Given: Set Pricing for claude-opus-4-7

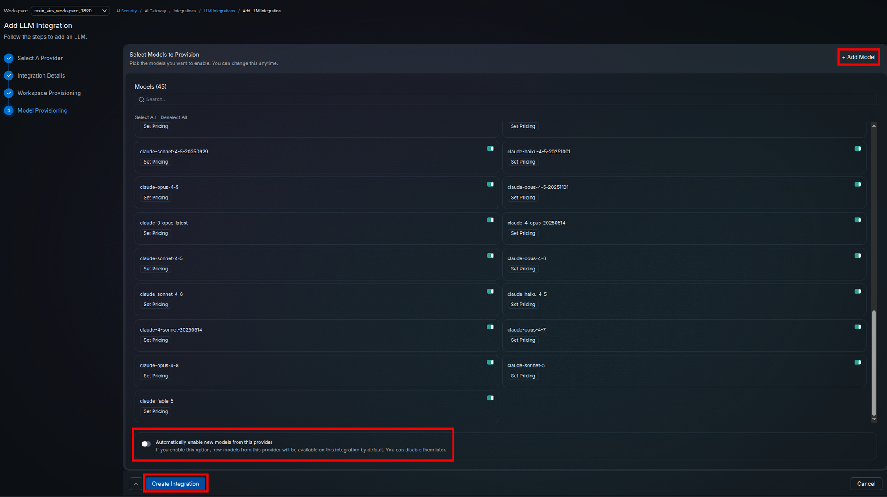Looking at the screenshot, I should [x=523, y=340].
